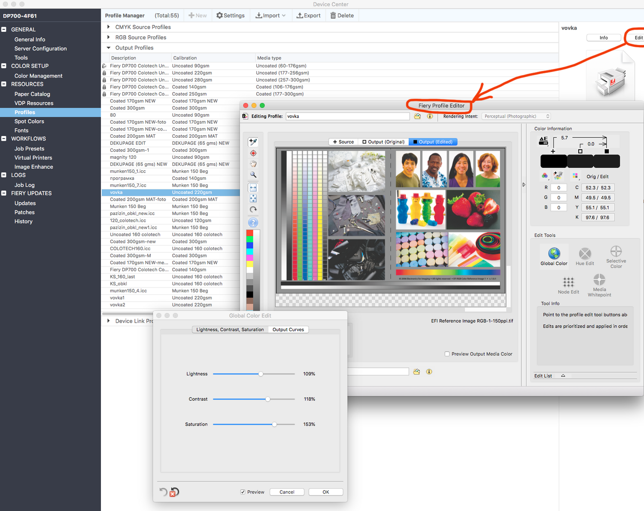The image size is (644, 511).
Task: Select the Media Whitepoint tool
Action: click(599, 285)
